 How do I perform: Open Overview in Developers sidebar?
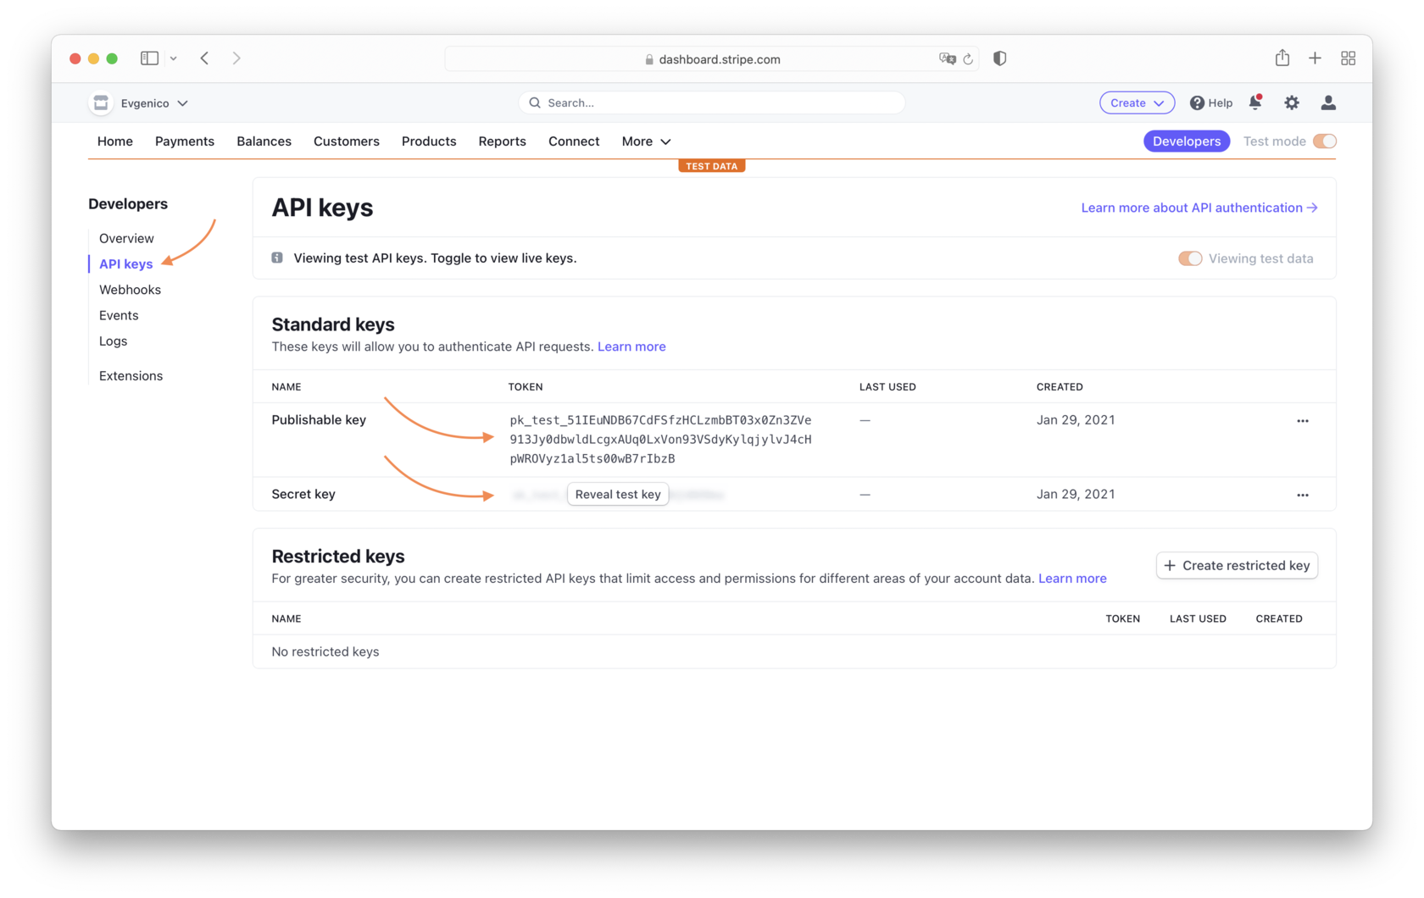[x=126, y=238]
